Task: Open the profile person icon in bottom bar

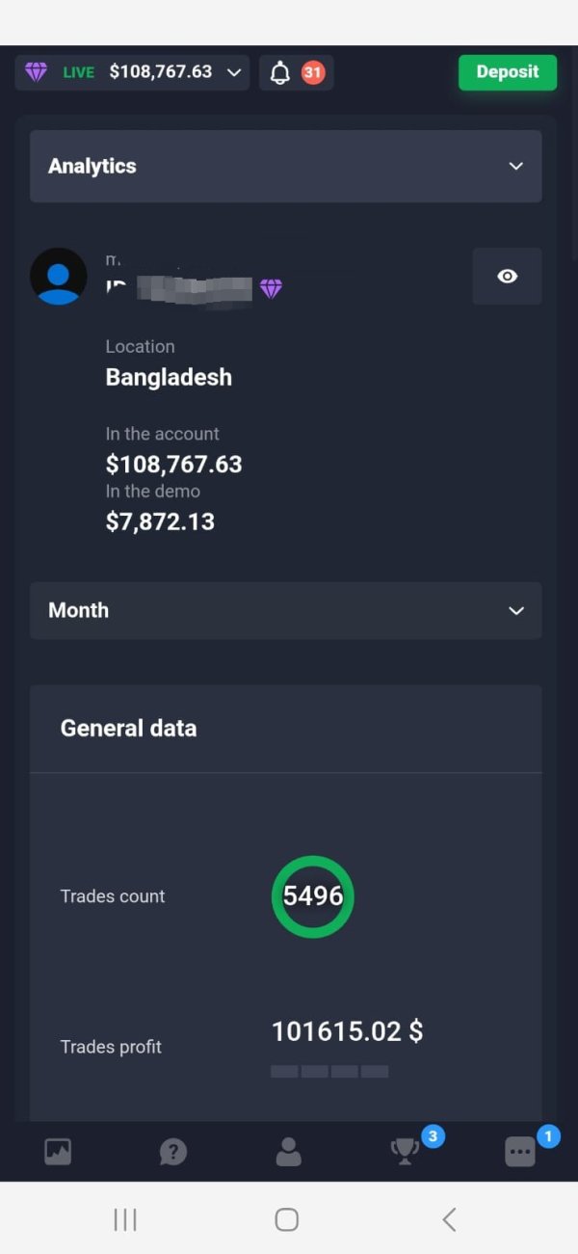Action: point(288,1151)
